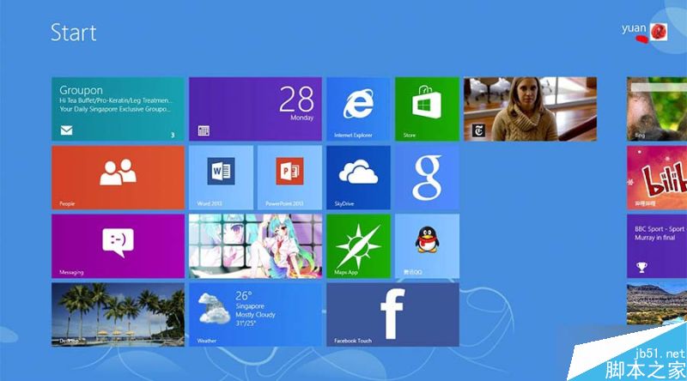Screen dimensions: 687x381
Task: Launch Internet Explorer tile
Action: click(358, 109)
